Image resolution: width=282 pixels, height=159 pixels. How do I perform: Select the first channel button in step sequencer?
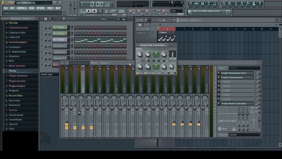tap(60, 27)
